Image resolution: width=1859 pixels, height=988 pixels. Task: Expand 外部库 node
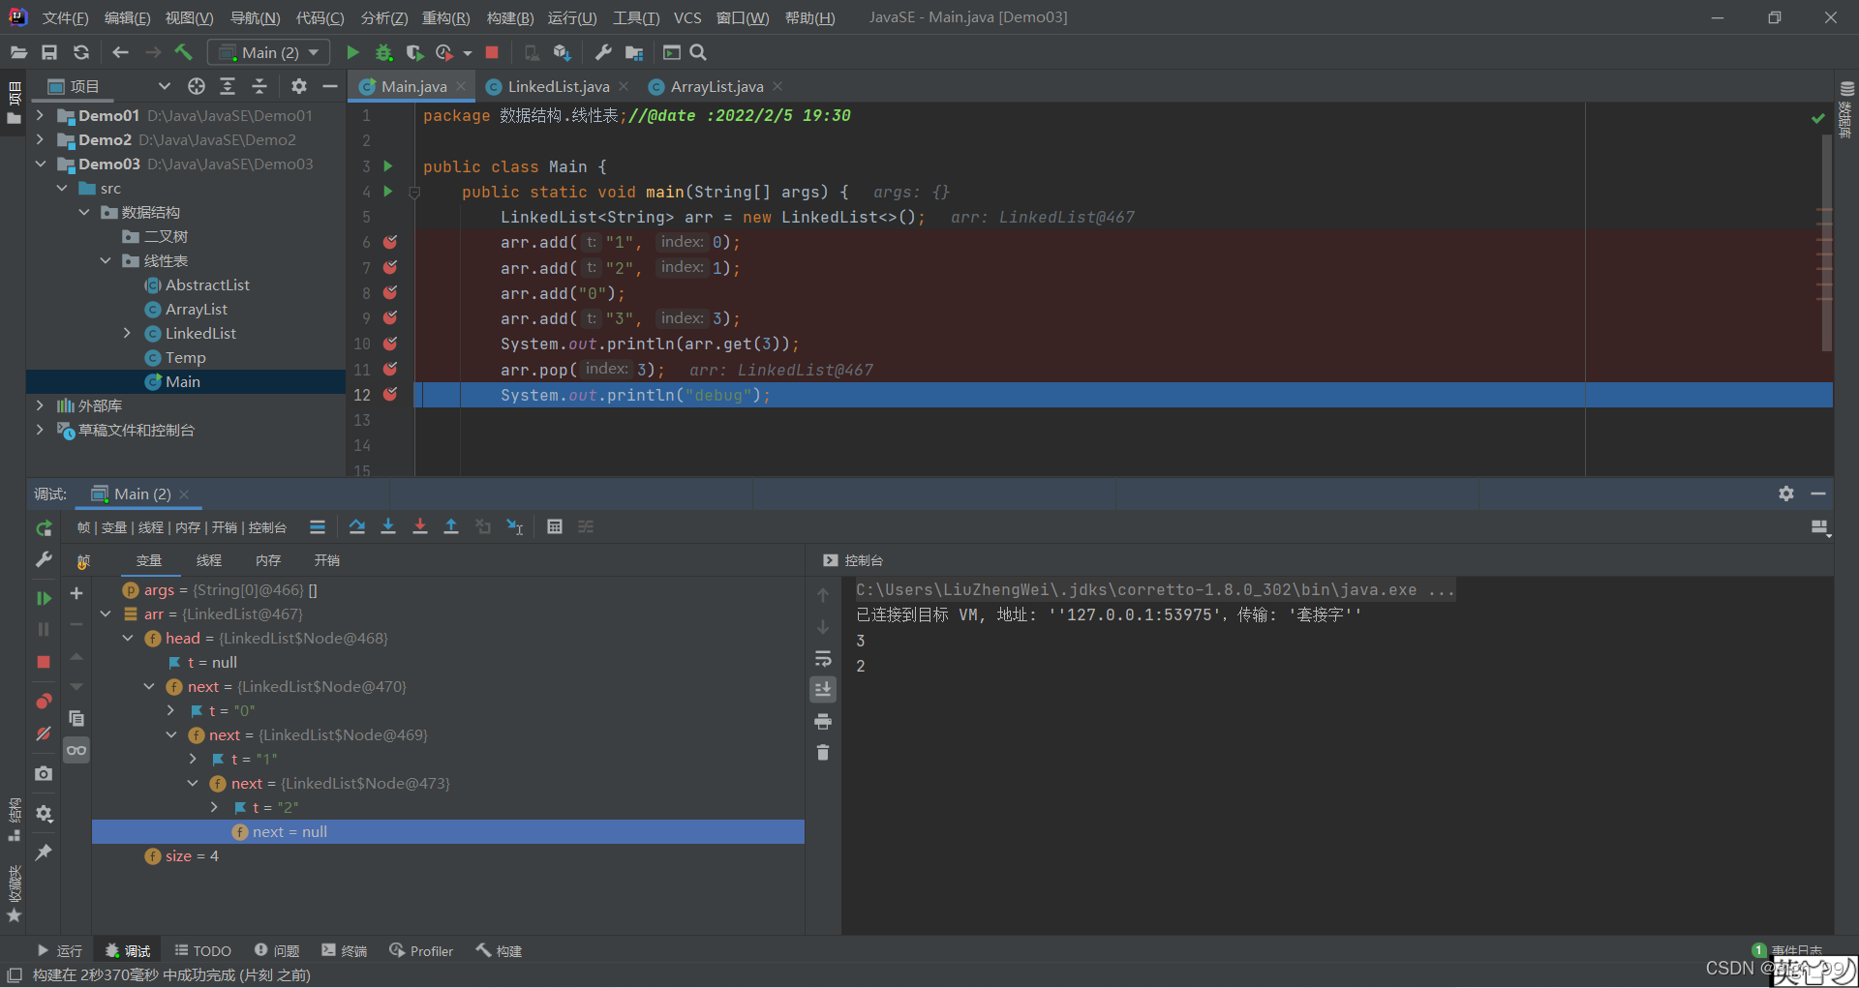pyautogui.click(x=40, y=405)
